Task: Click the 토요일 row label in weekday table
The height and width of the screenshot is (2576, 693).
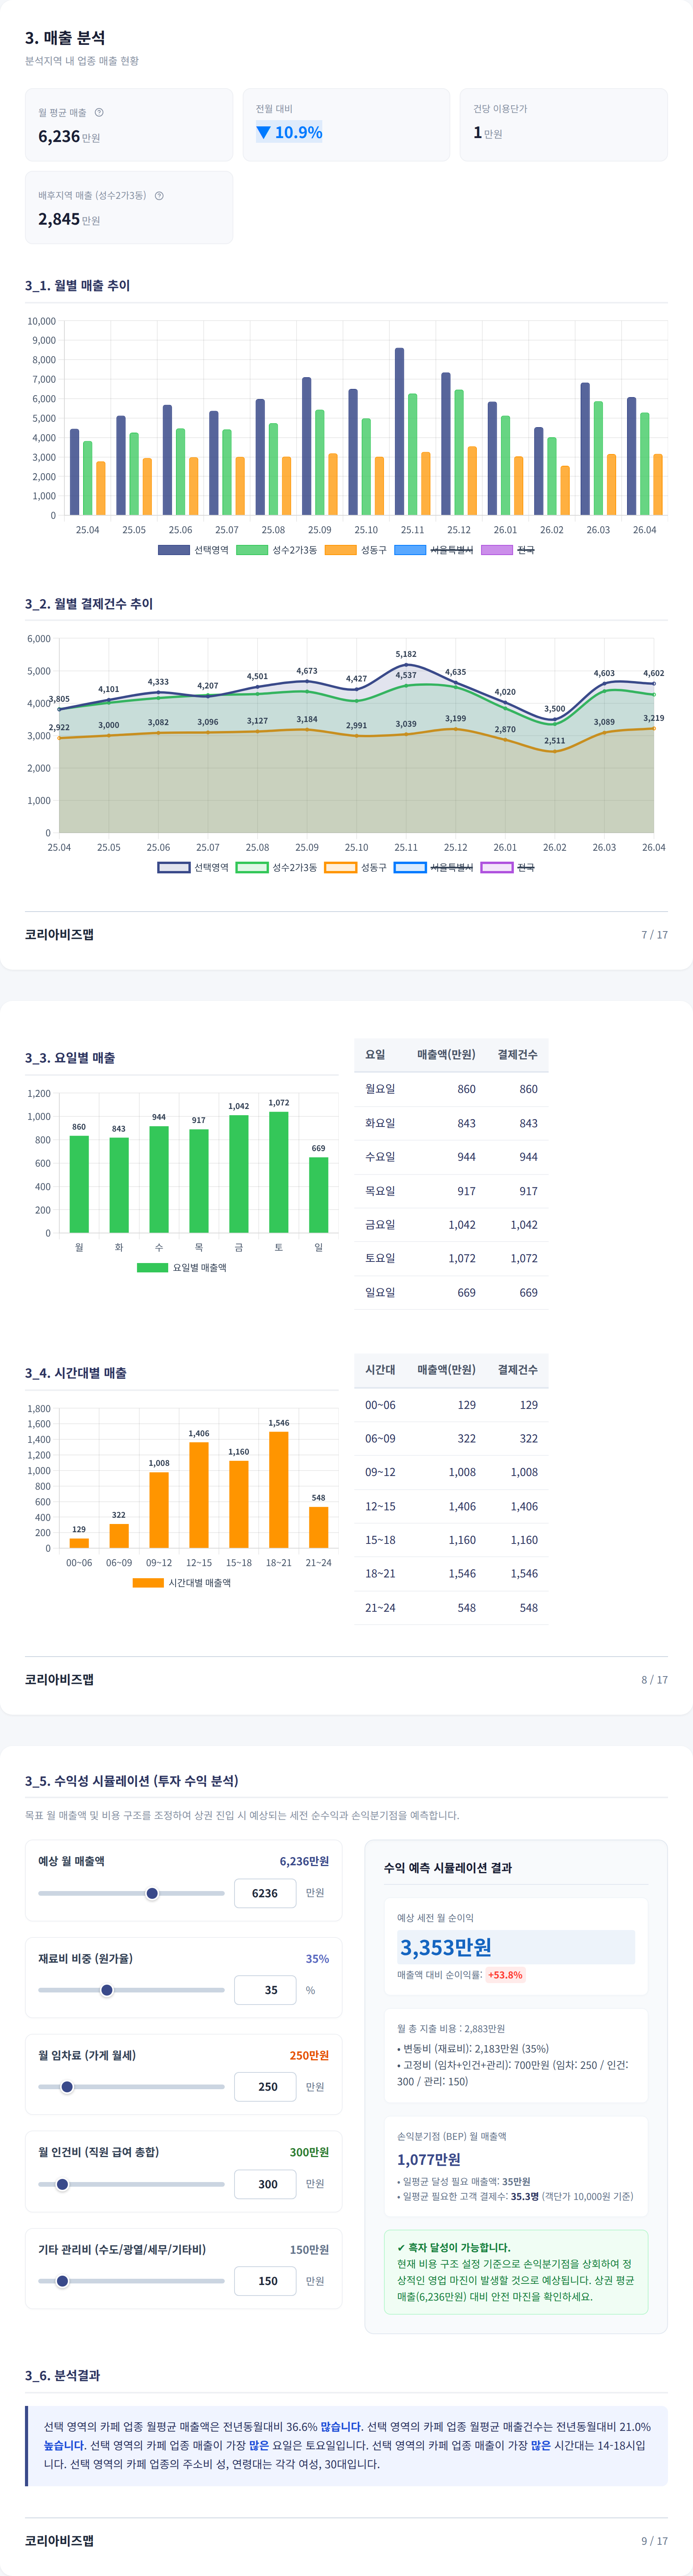Action: tap(380, 1258)
